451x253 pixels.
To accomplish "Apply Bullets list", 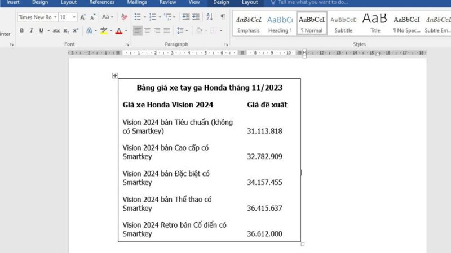I will tap(138, 17).
